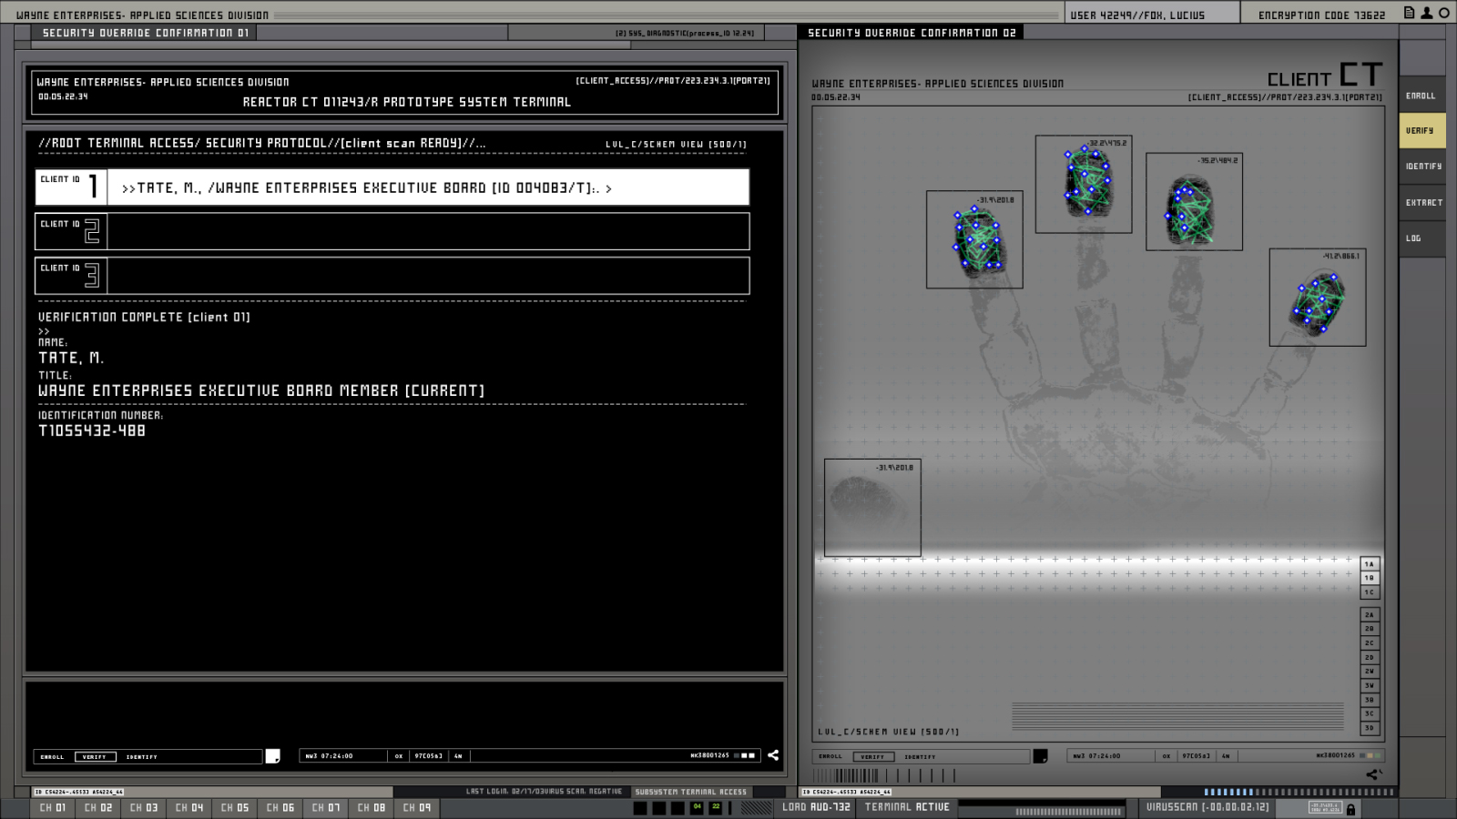Click the green 22 indicator in the status bar
The height and width of the screenshot is (819, 1457).
click(716, 807)
